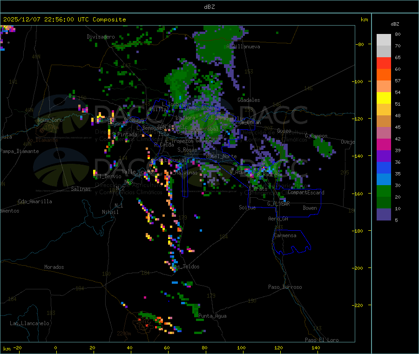Screen dimensions: 419x354
Task: Select the 'Goico' map label
Action: pyautogui.click(x=284, y=131)
